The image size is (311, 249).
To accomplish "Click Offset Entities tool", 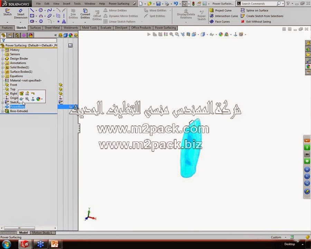I will click(97, 16).
